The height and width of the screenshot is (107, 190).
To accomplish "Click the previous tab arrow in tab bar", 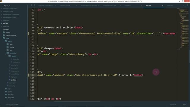I will click(31, 5).
